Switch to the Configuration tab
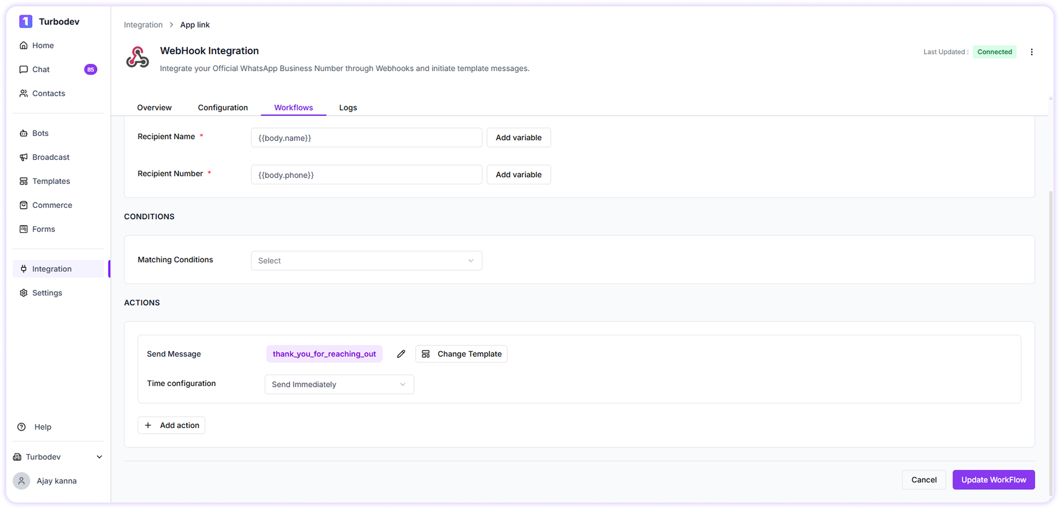The height and width of the screenshot is (509, 1060). [223, 107]
